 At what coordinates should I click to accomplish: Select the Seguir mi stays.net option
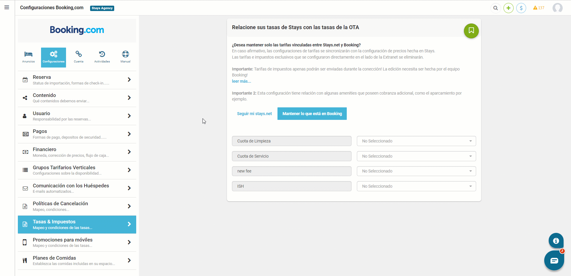tap(255, 114)
